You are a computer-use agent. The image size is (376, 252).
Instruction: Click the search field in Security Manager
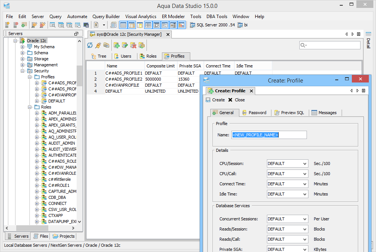click(330, 45)
